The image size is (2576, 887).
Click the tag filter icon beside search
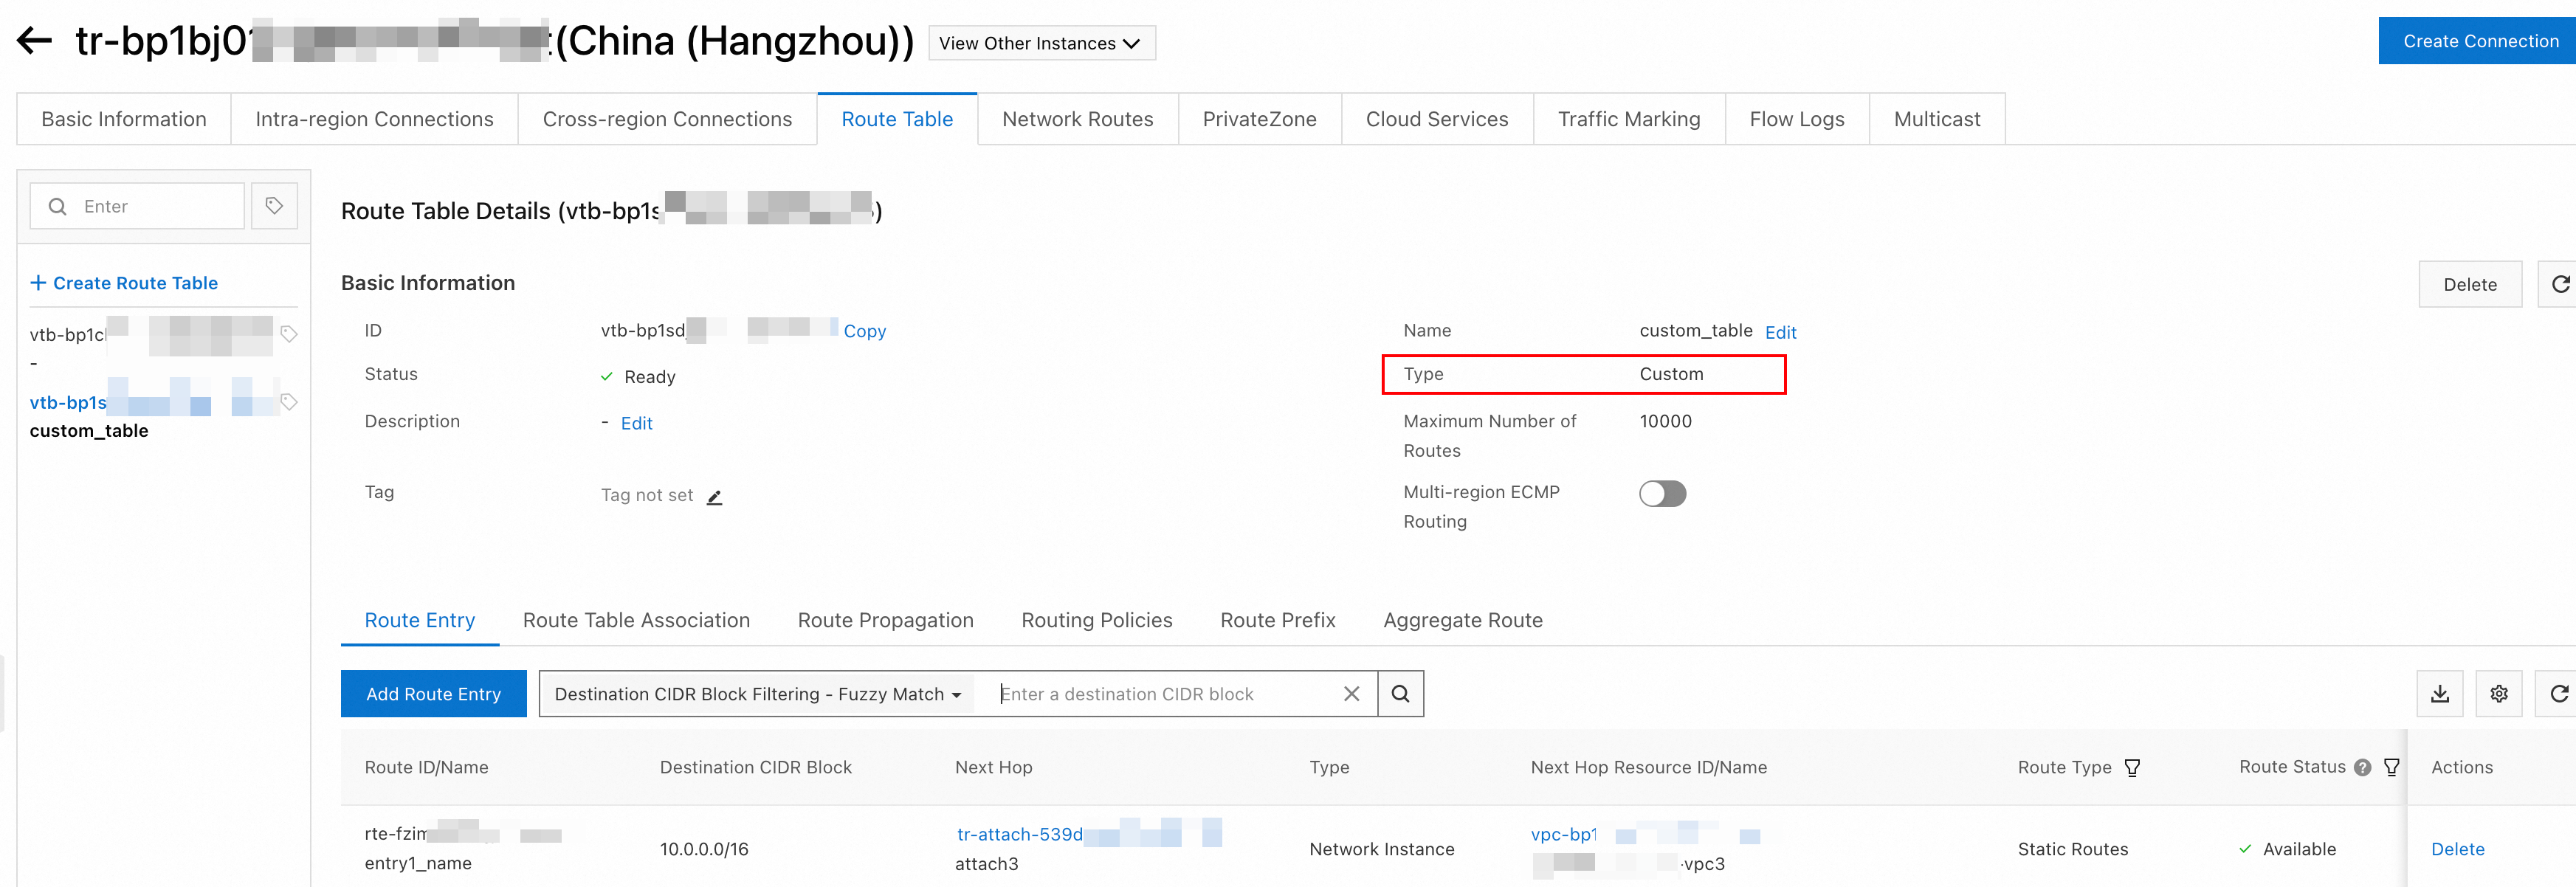point(274,206)
